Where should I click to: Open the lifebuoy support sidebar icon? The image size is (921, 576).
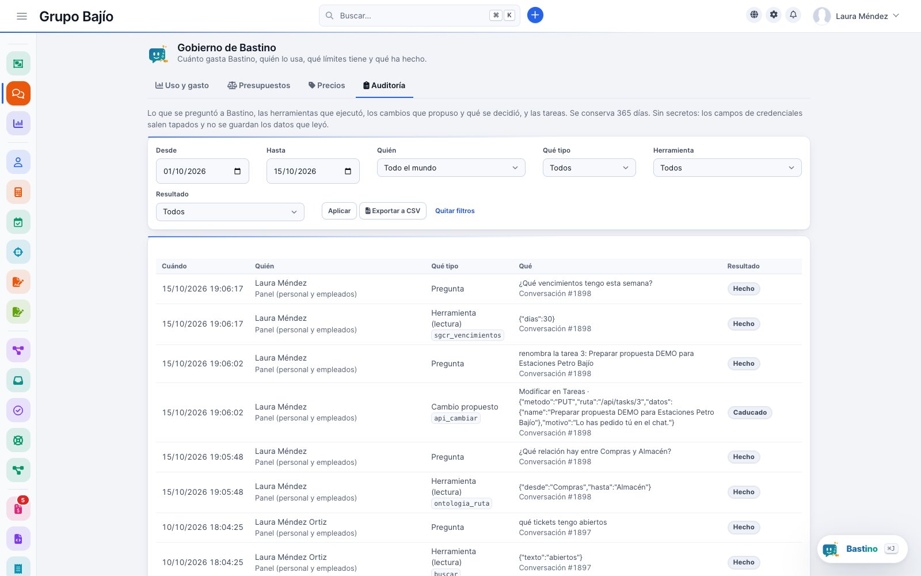(18, 440)
